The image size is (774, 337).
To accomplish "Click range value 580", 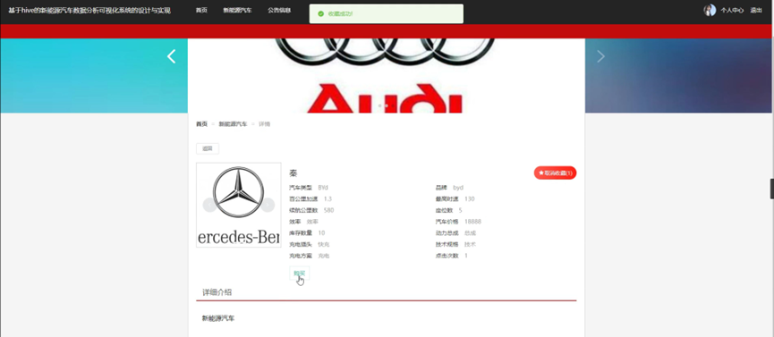I will 328,211.
